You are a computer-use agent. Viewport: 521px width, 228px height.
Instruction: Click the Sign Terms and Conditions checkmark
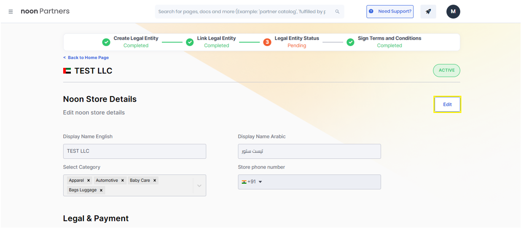350,42
